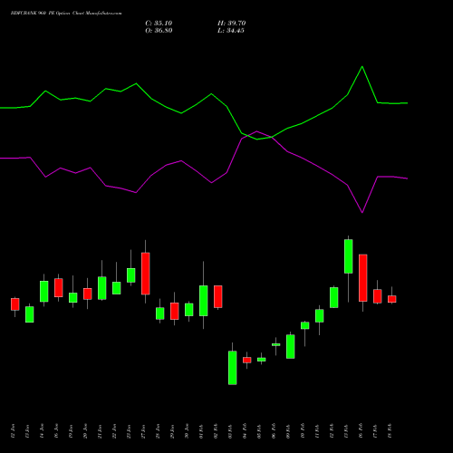
Task: Click the 16 Feb date label
Action: (x=361, y=431)
